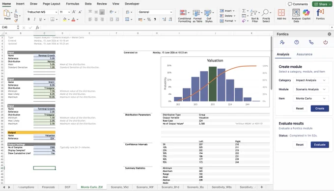Open Conditional Formatting
334x191 pixels.
pyautogui.click(x=184, y=16)
